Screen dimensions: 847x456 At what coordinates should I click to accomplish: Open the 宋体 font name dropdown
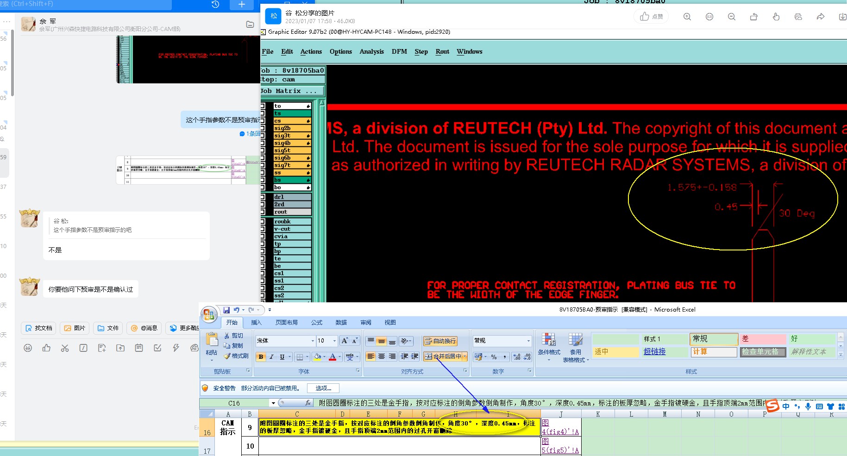[x=313, y=341]
